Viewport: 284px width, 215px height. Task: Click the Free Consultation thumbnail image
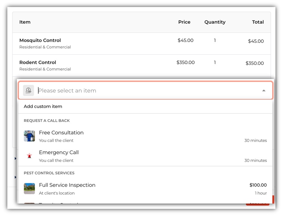pos(29,136)
